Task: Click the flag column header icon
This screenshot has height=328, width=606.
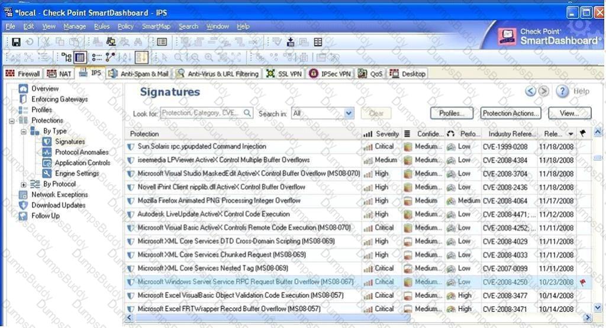Action: point(583,133)
